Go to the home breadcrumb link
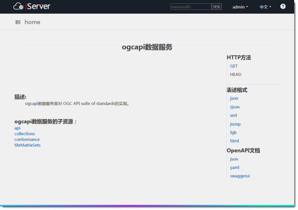The image size is (298, 210). 32,22
